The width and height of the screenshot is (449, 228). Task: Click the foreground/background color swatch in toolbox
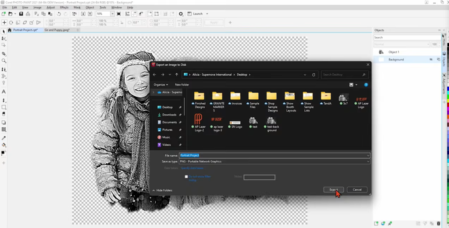(3, 153)
